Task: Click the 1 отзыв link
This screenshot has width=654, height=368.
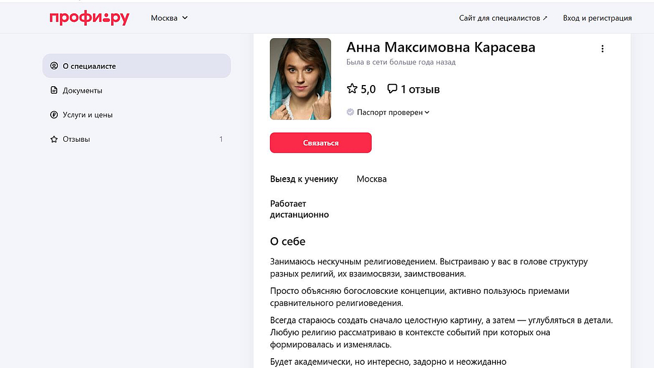Action: (420, 89)
